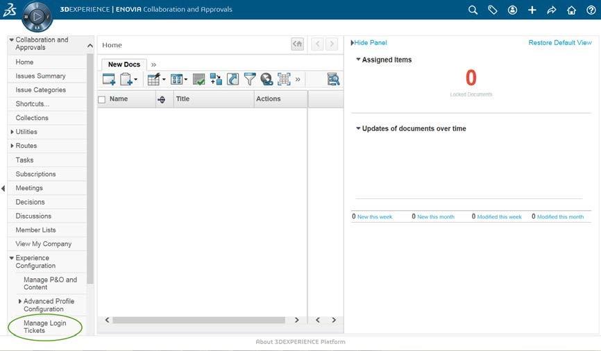Image resolution: width=601 pixels, height=351 pixels.
Task: Click the funnel filter icon
Action: point(250,79)
